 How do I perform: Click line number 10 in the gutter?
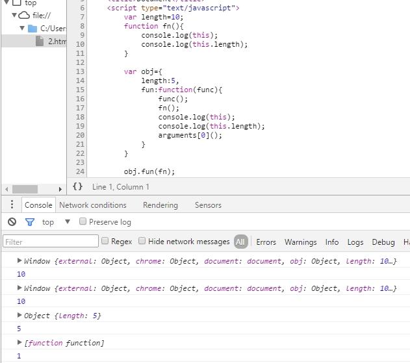[x=81, y=44]
